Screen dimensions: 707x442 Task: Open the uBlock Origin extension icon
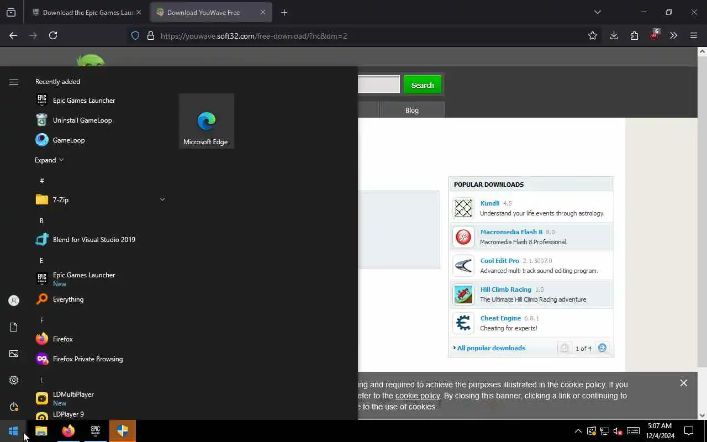pyautogui.click(x=654, y=35)
